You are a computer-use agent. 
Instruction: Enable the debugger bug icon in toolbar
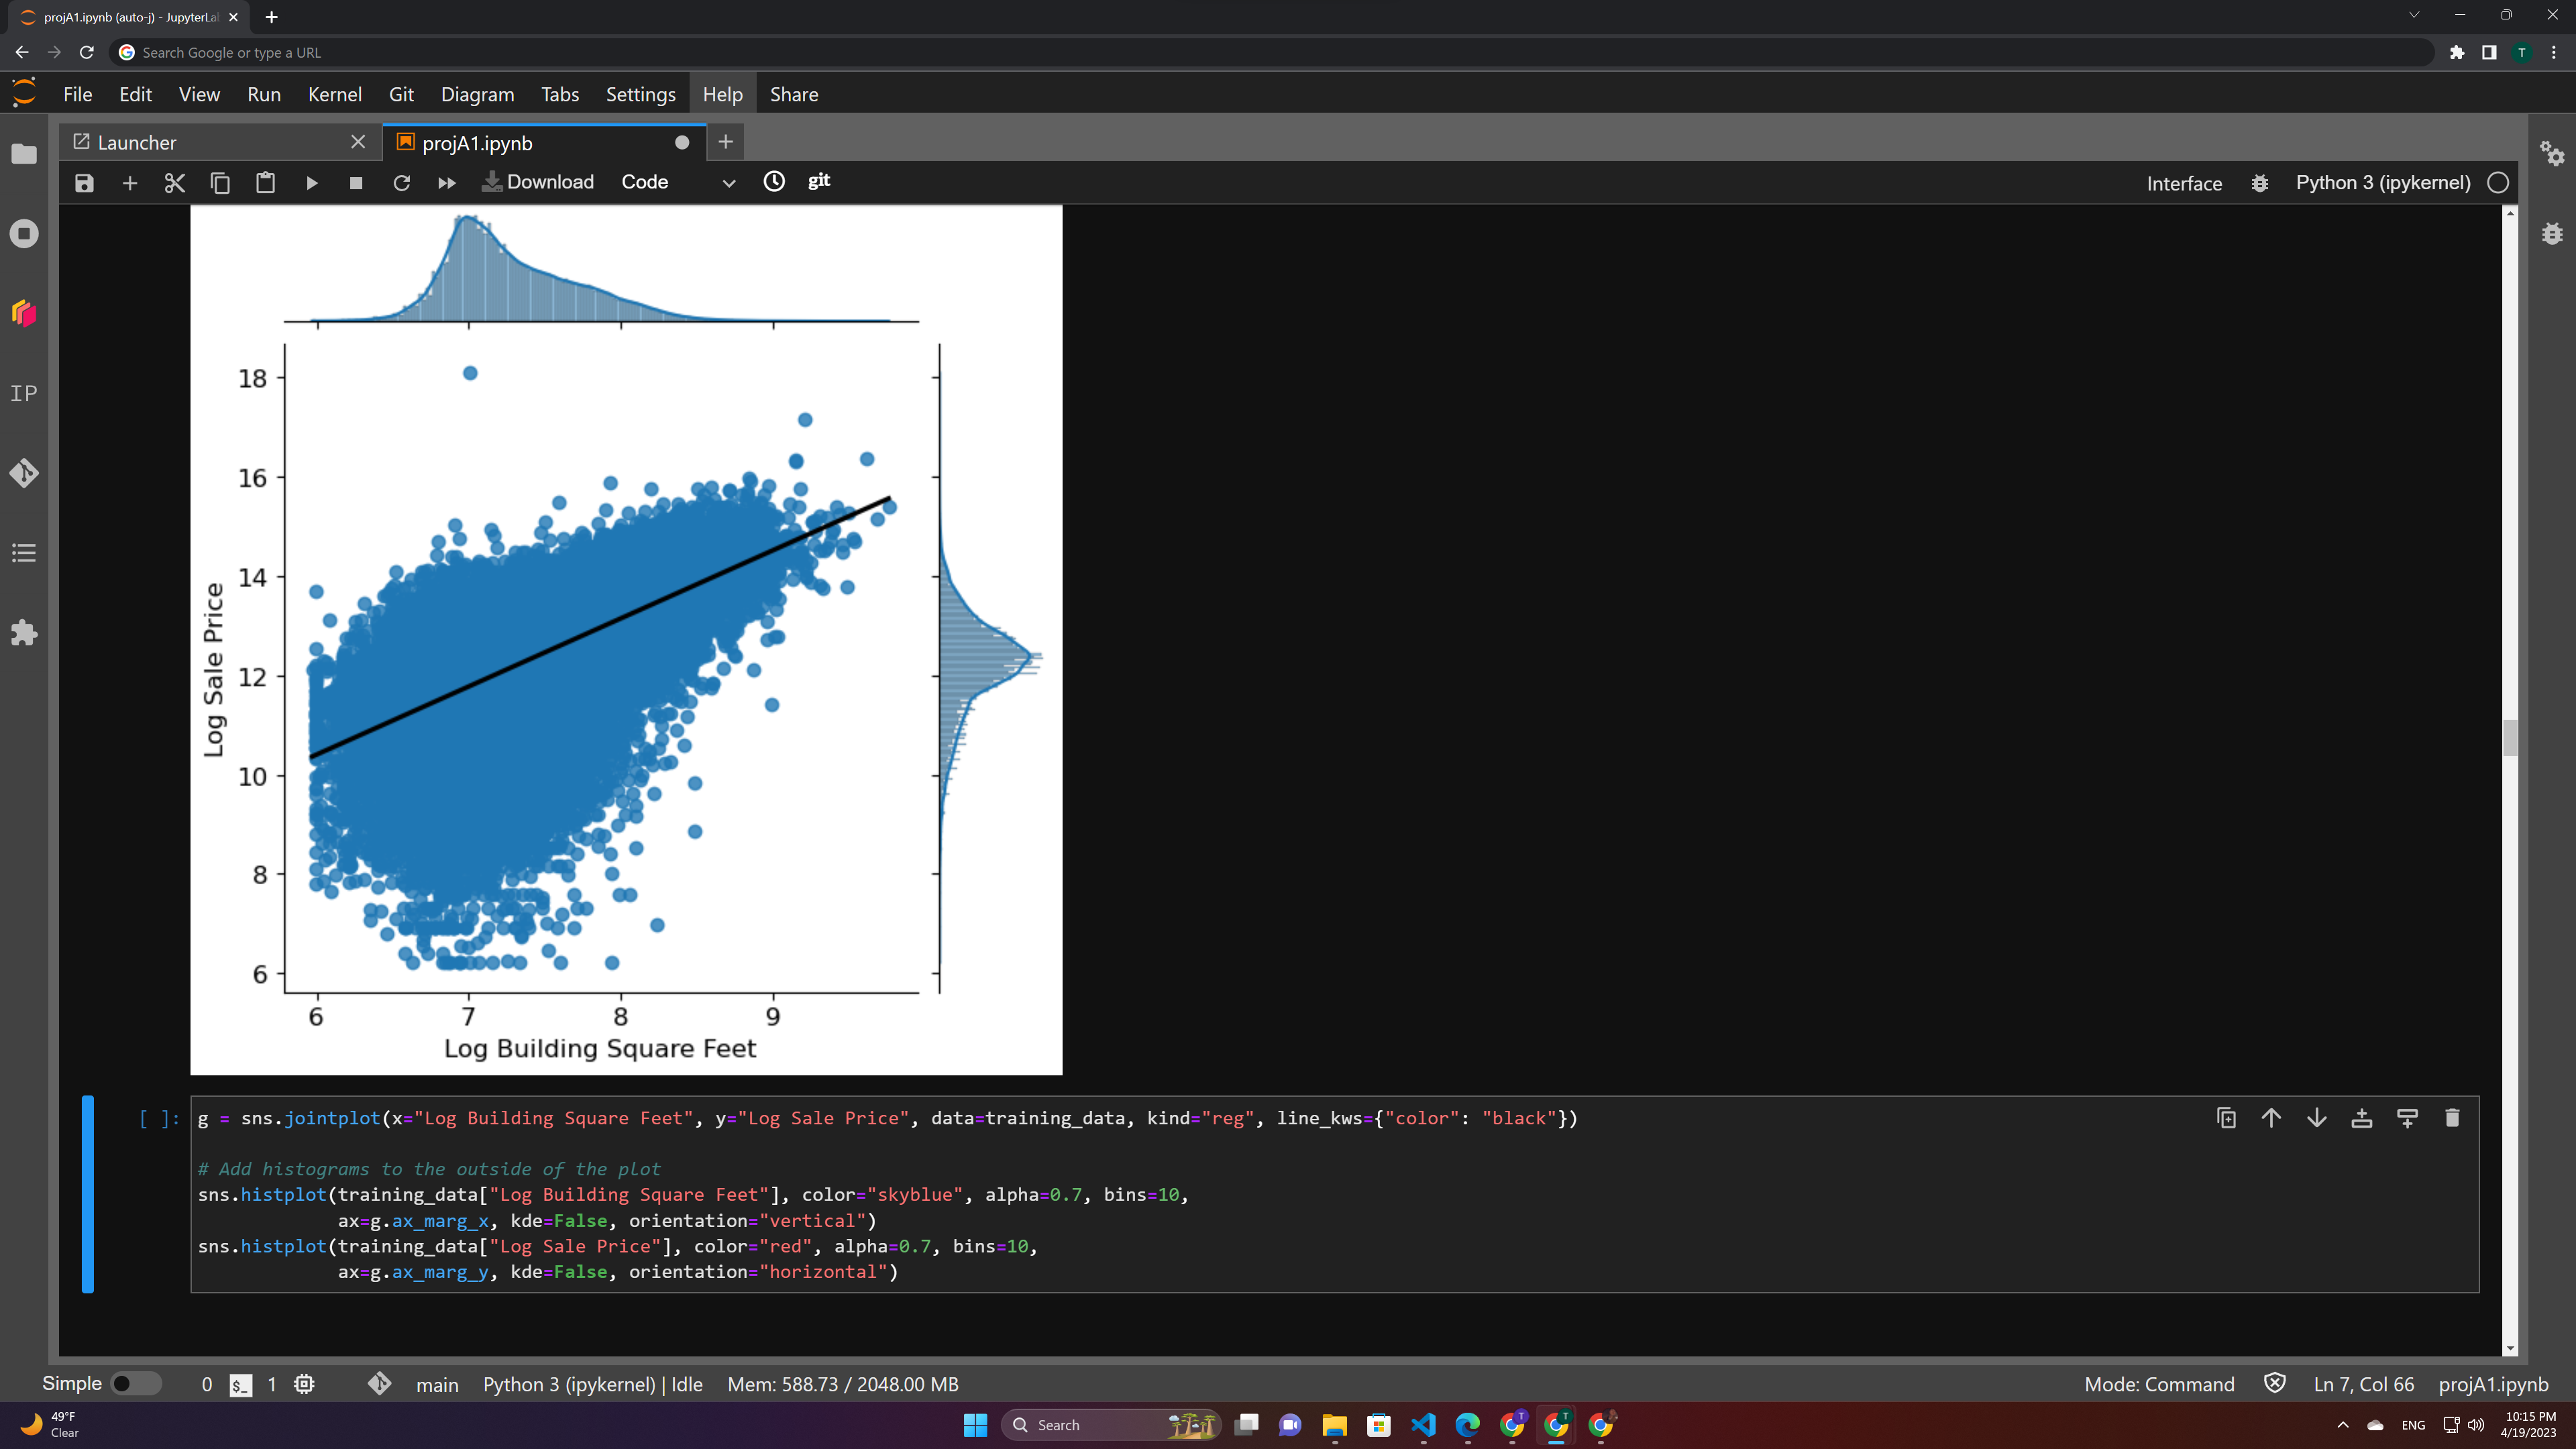tap(2260, 183)
